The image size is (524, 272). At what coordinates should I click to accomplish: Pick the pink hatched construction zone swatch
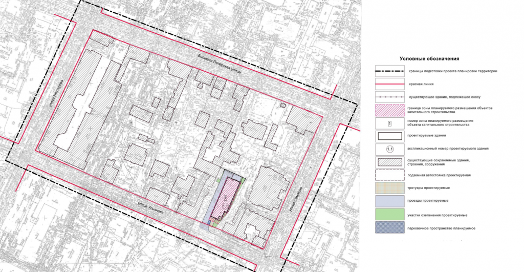tap(389, 110)
